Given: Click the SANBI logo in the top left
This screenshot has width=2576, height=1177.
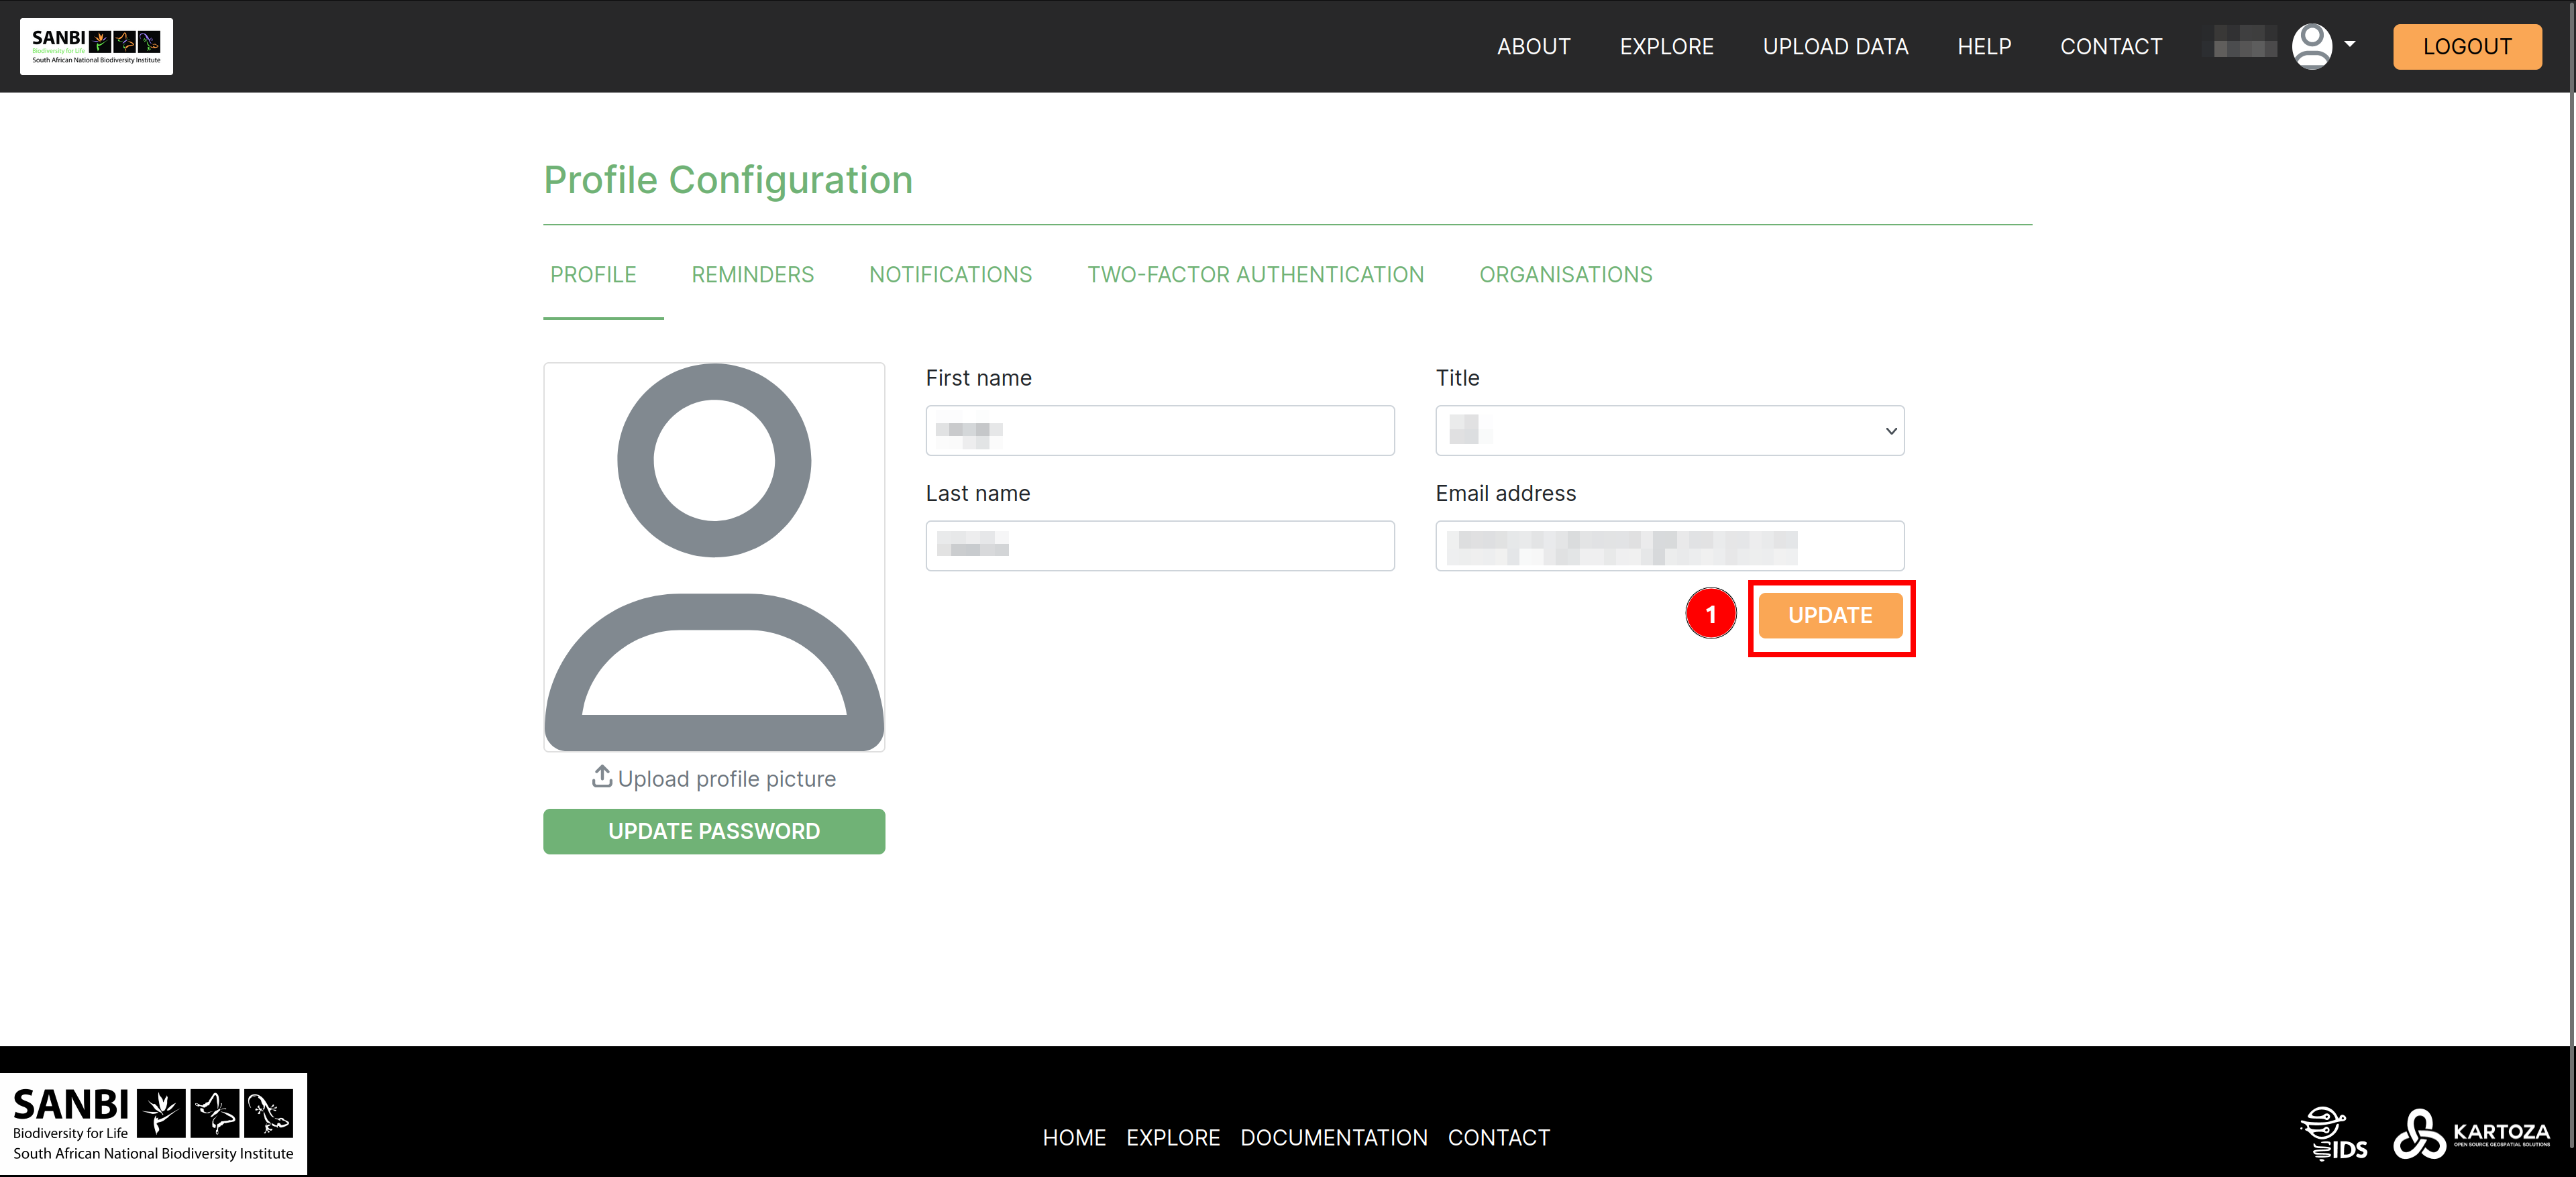Looking at the screenshot, I should click(x=95, y=46).
